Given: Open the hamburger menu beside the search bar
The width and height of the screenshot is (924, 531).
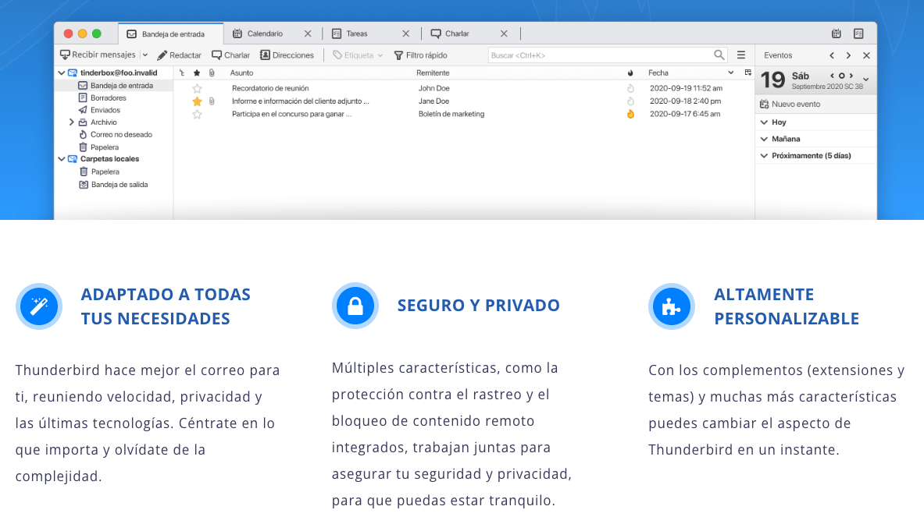Looking at the screenshot, I should coord(740,55).
